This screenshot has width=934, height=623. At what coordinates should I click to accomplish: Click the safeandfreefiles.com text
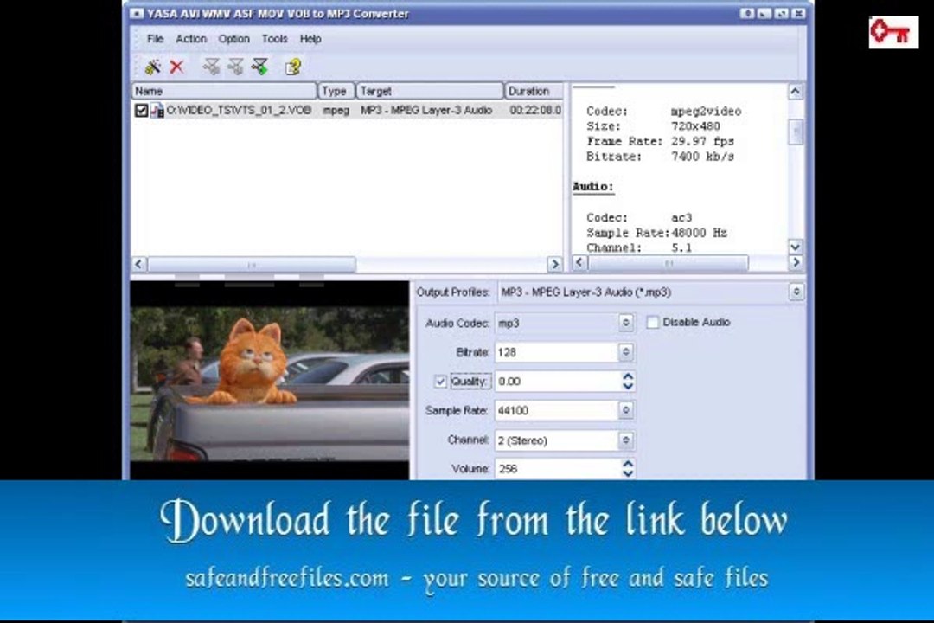point(287,578)
